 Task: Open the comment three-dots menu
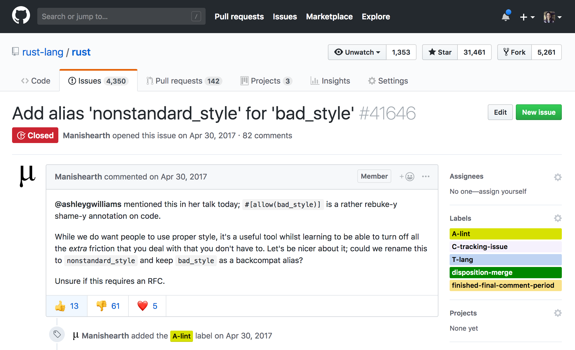tap(426, 176)
